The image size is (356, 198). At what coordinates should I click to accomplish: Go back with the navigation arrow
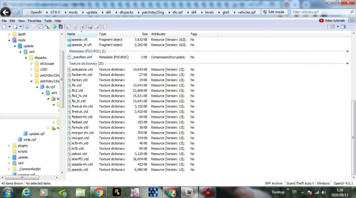(6, 12)
